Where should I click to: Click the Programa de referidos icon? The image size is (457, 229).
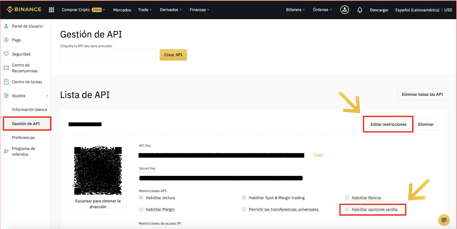[x=6, y=151]
